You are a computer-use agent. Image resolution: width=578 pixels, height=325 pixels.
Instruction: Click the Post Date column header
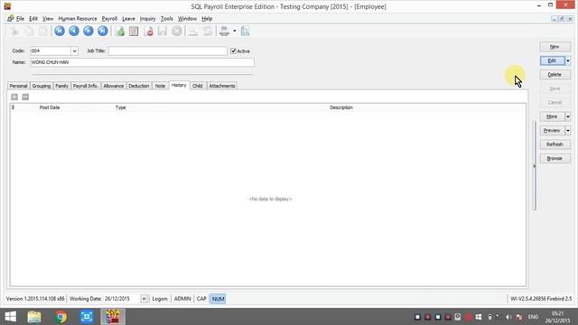tap(50, 107)
